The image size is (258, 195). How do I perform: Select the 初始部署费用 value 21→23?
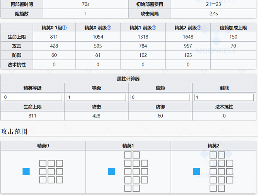tap(213, 4)
